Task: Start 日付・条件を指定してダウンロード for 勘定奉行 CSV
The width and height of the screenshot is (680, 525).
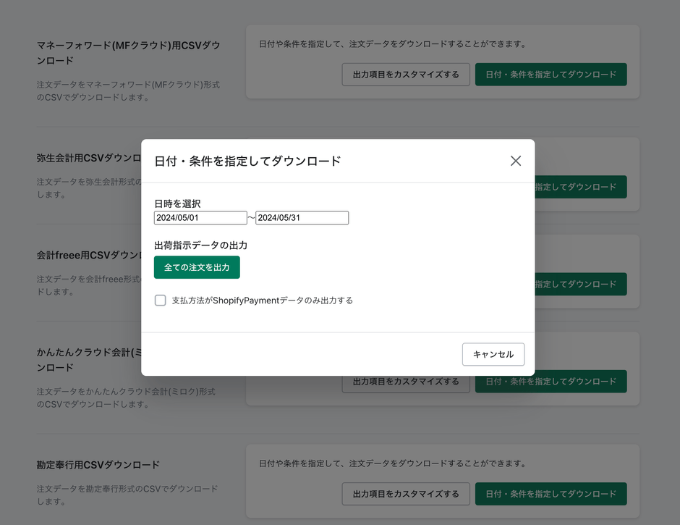Action: point(551,494)
